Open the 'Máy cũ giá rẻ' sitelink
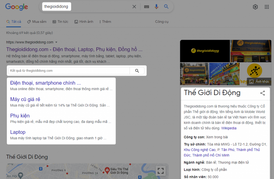Viewport: 274px width, 179px height. [25, 99]
